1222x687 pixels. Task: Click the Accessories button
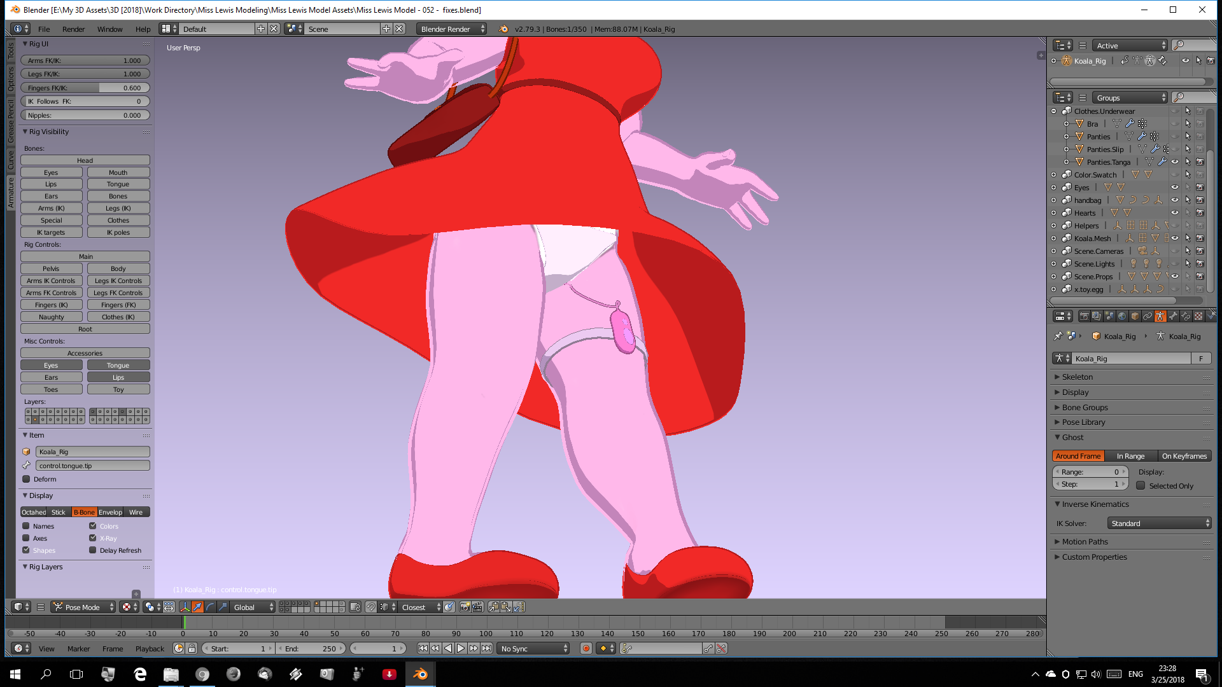coord(85,353)
